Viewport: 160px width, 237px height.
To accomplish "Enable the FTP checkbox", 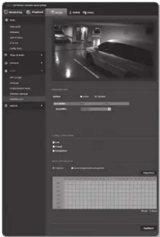I will point(53,142).
